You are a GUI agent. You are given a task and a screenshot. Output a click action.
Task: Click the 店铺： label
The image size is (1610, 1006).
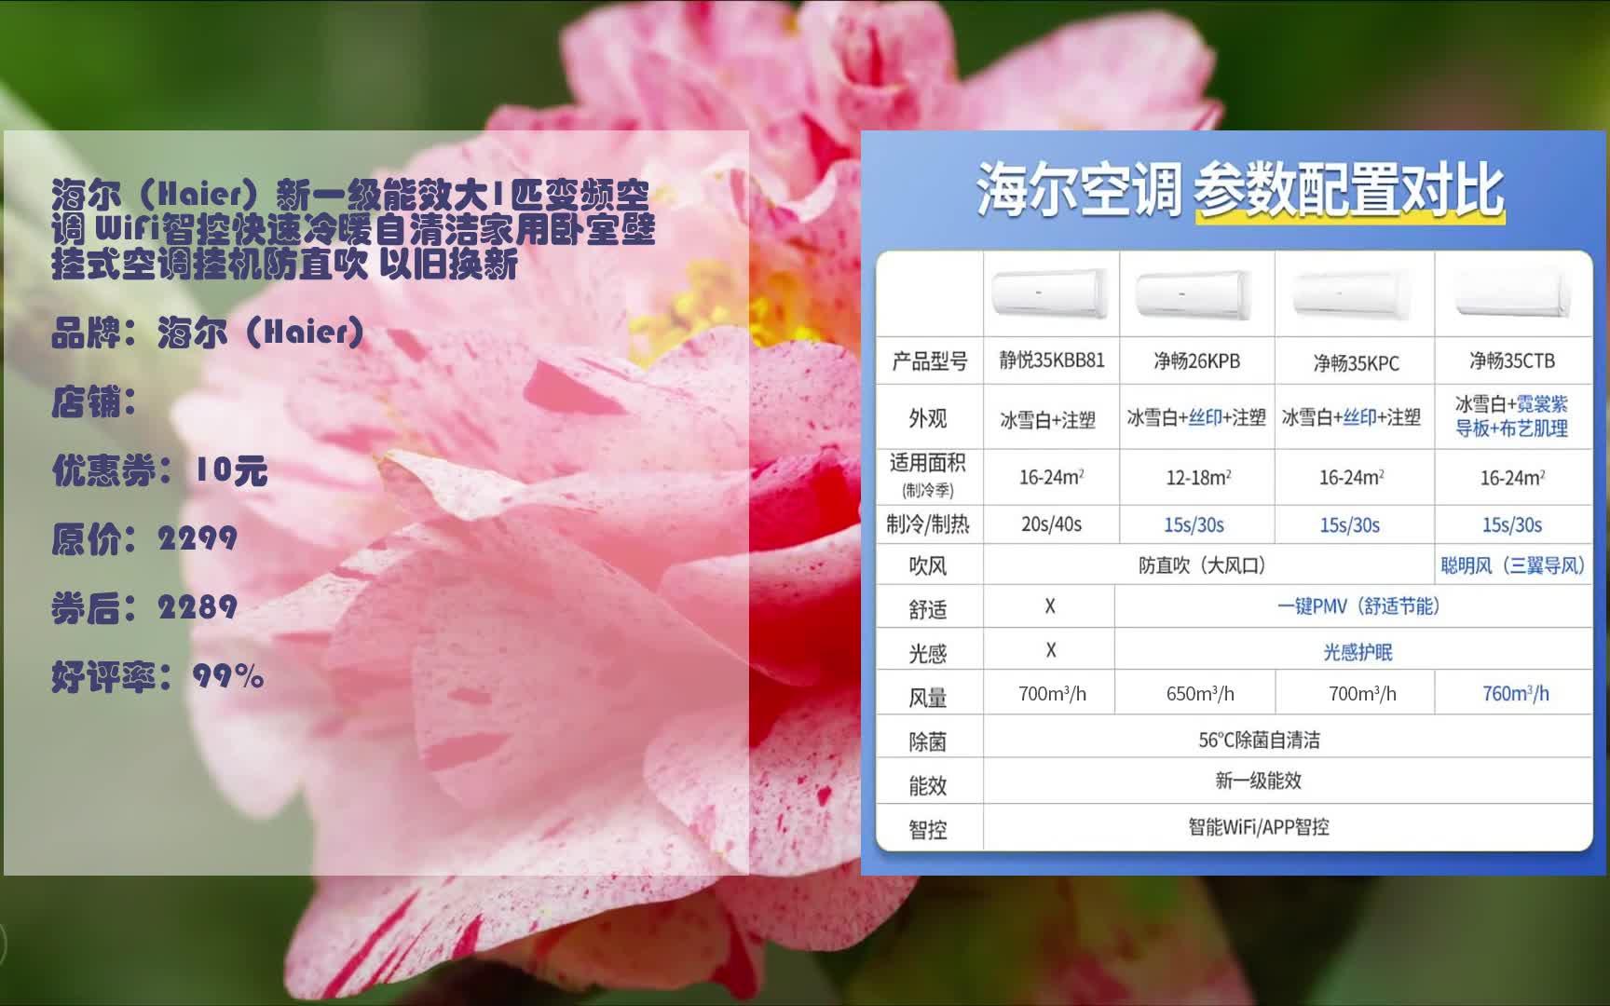(x=95, y=401)
